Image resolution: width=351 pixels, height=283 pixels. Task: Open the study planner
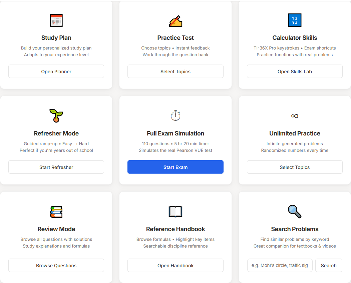[56, 71]
